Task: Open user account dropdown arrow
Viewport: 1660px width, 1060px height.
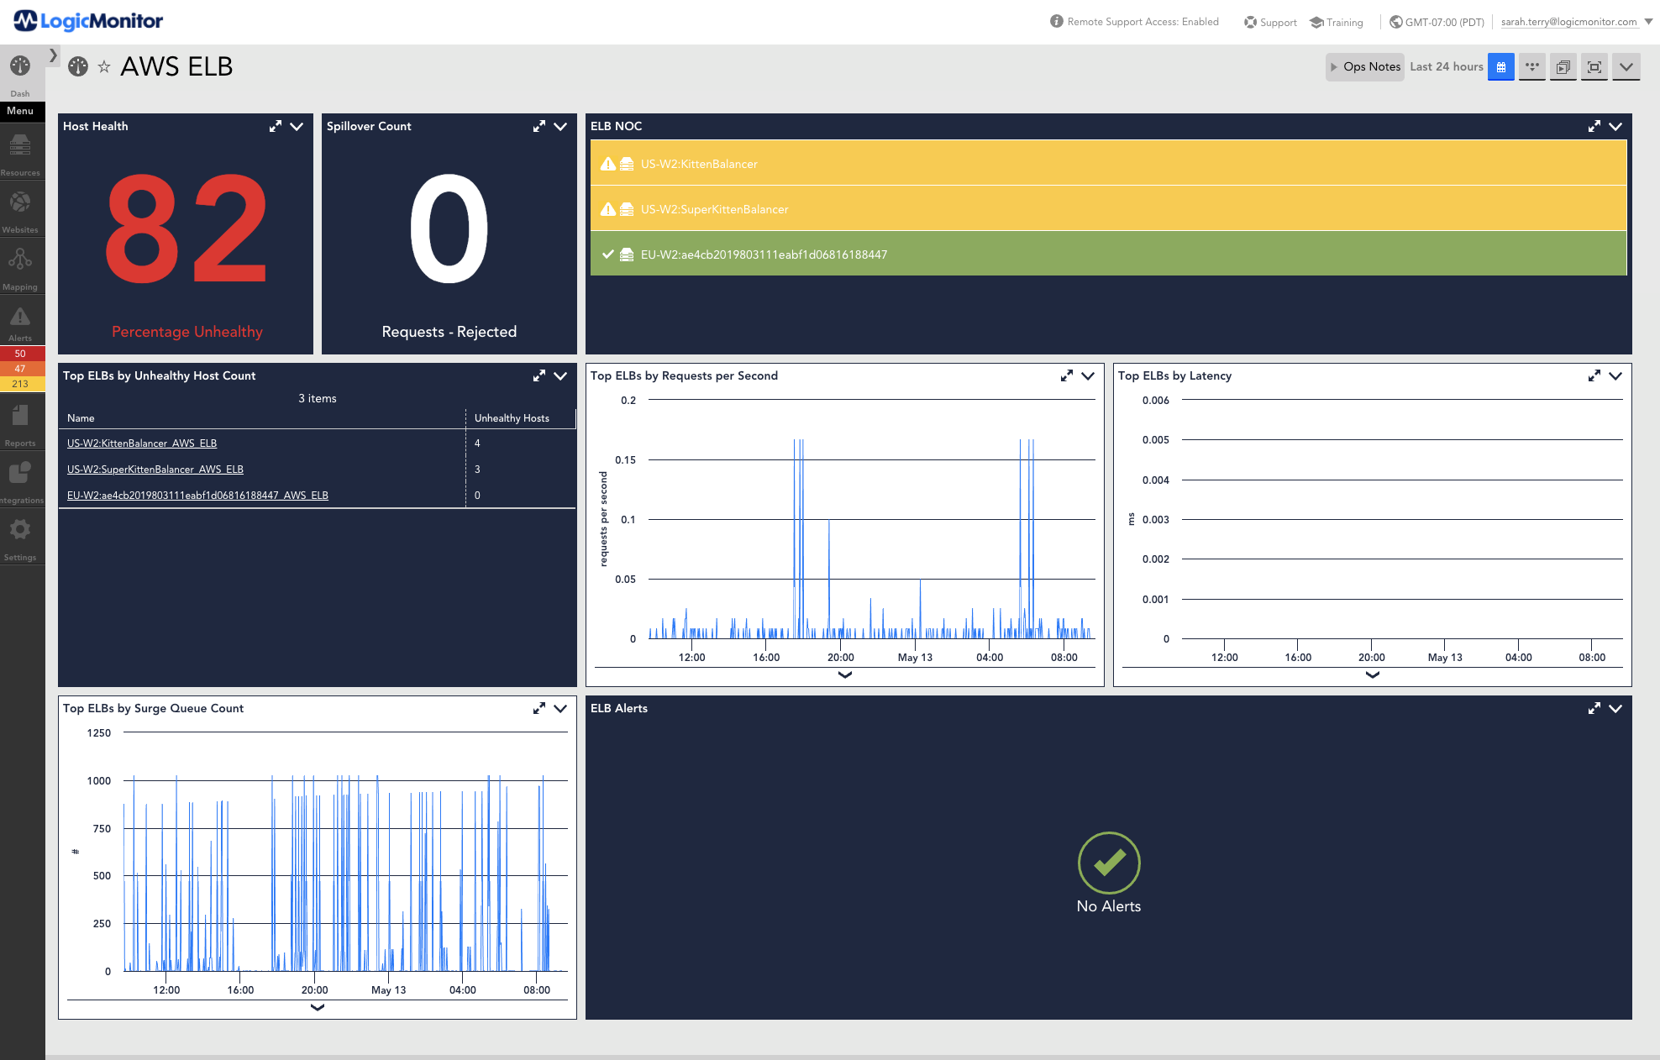Action: pyautogui.click(x=1648, y=22)
